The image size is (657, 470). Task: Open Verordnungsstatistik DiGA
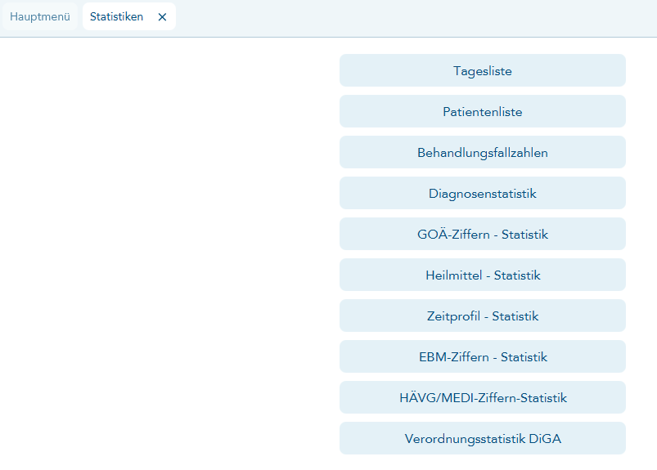(x=482, y=438)
